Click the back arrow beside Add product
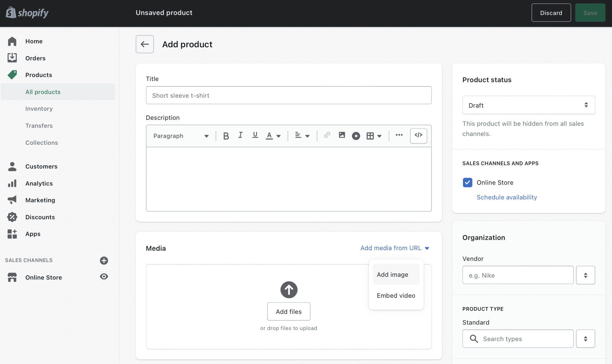The width and height of the screenshot is (612, 364). pyautogui.click(x=145, y=44)
